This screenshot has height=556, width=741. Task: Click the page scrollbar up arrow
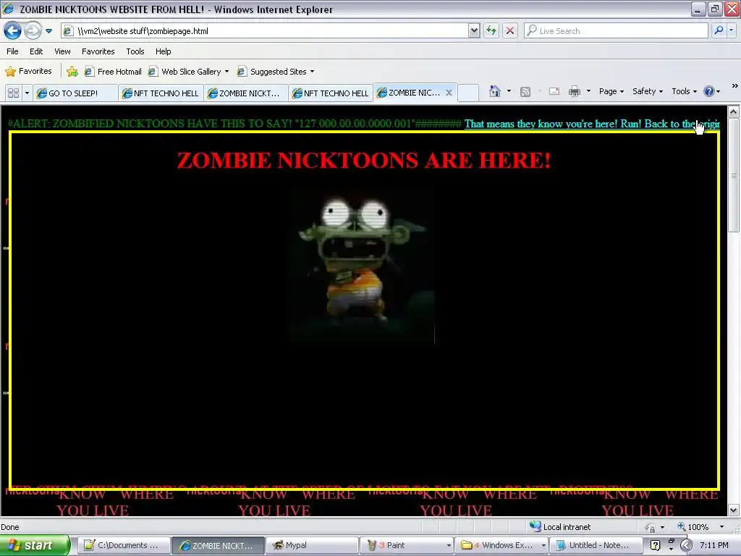(x=734, y=112)
